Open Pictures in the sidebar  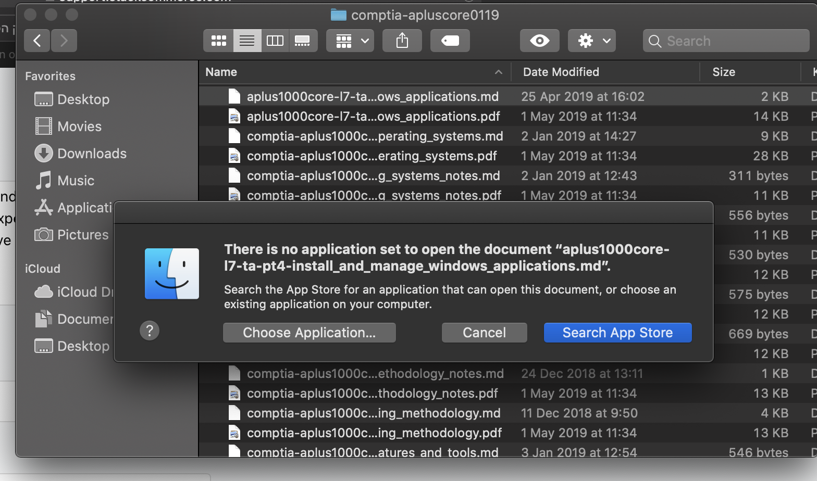(x=72, y=234)
